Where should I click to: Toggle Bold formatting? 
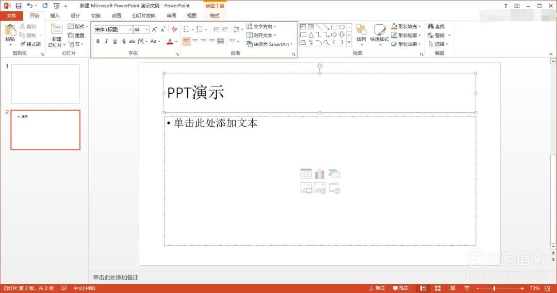point(97,42)
